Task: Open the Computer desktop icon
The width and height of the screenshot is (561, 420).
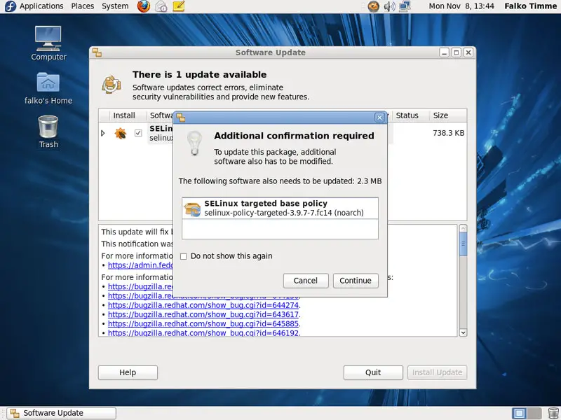Action: [48, 42]
